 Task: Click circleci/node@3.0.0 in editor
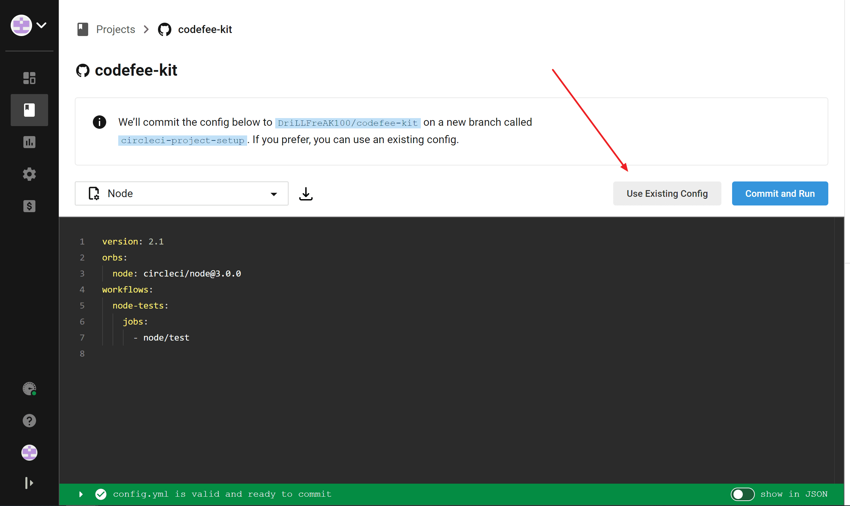click(192, 274)
